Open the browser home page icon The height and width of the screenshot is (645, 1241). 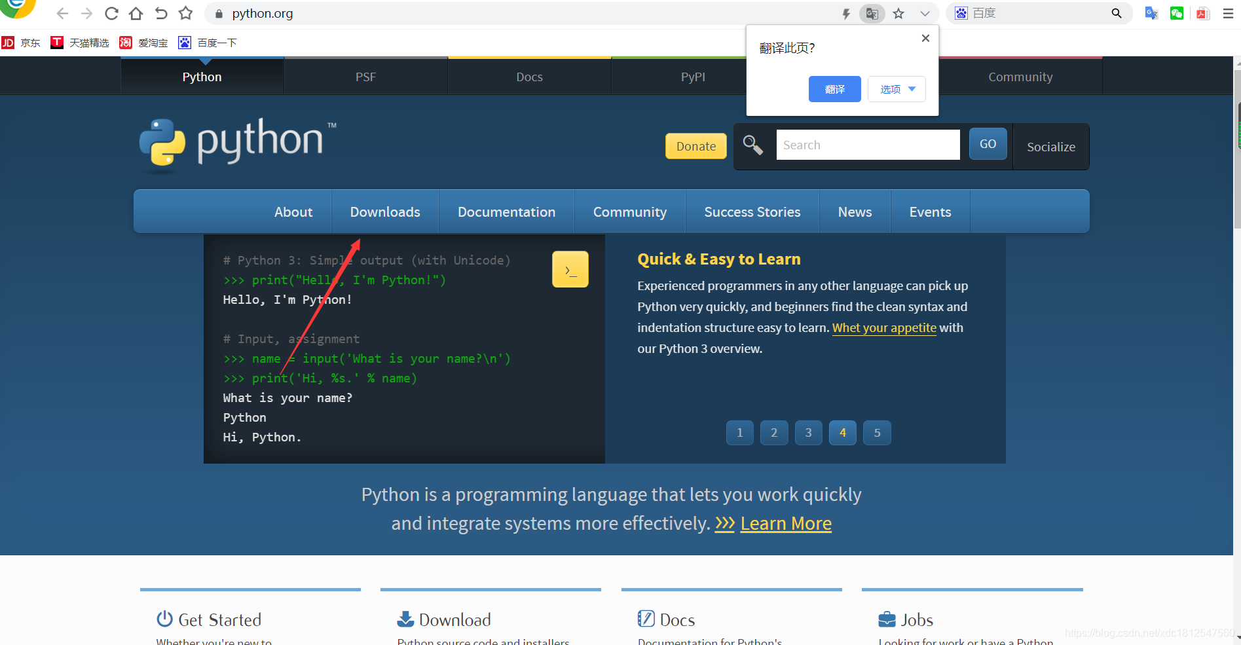point(136,13)
